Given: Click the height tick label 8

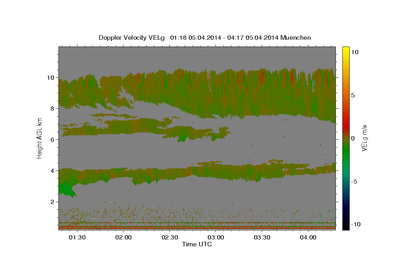Looking at the screenshot, I should 53,108.
